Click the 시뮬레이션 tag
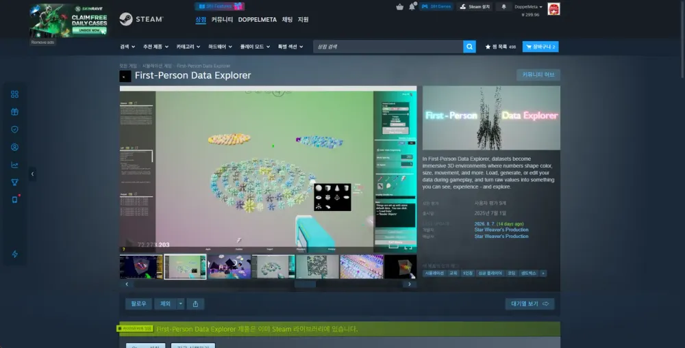The image size is (685, 348). (x=434, y=273)
